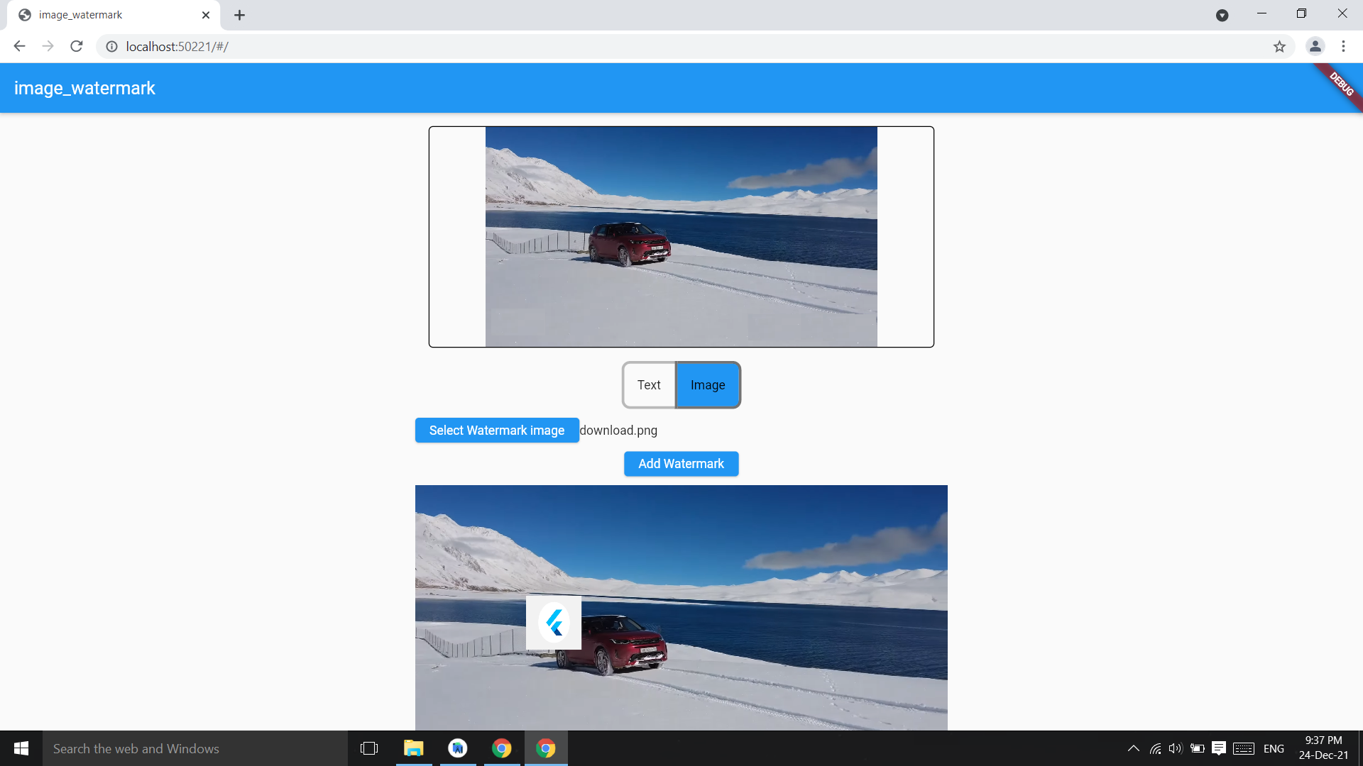Open a new browser tab

[x=239, y=15]
